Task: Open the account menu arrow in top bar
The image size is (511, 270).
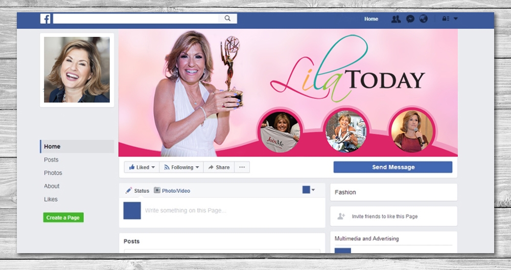Action: tap(455, 19)
